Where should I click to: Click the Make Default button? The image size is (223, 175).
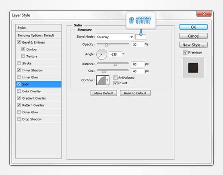pyautogui.click(x=103, y=93)
